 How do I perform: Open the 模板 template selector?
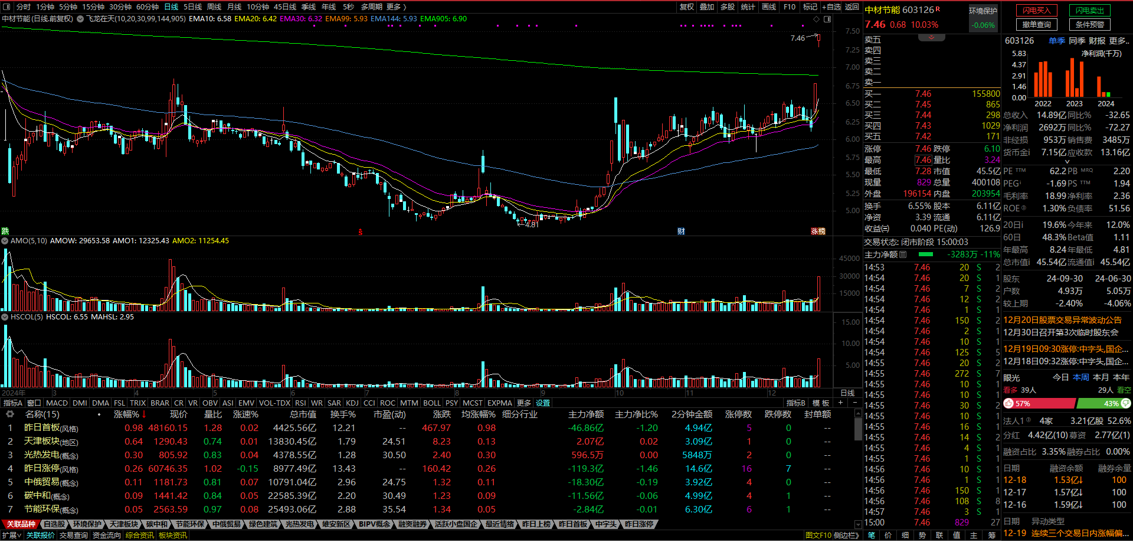click(821, 403)
